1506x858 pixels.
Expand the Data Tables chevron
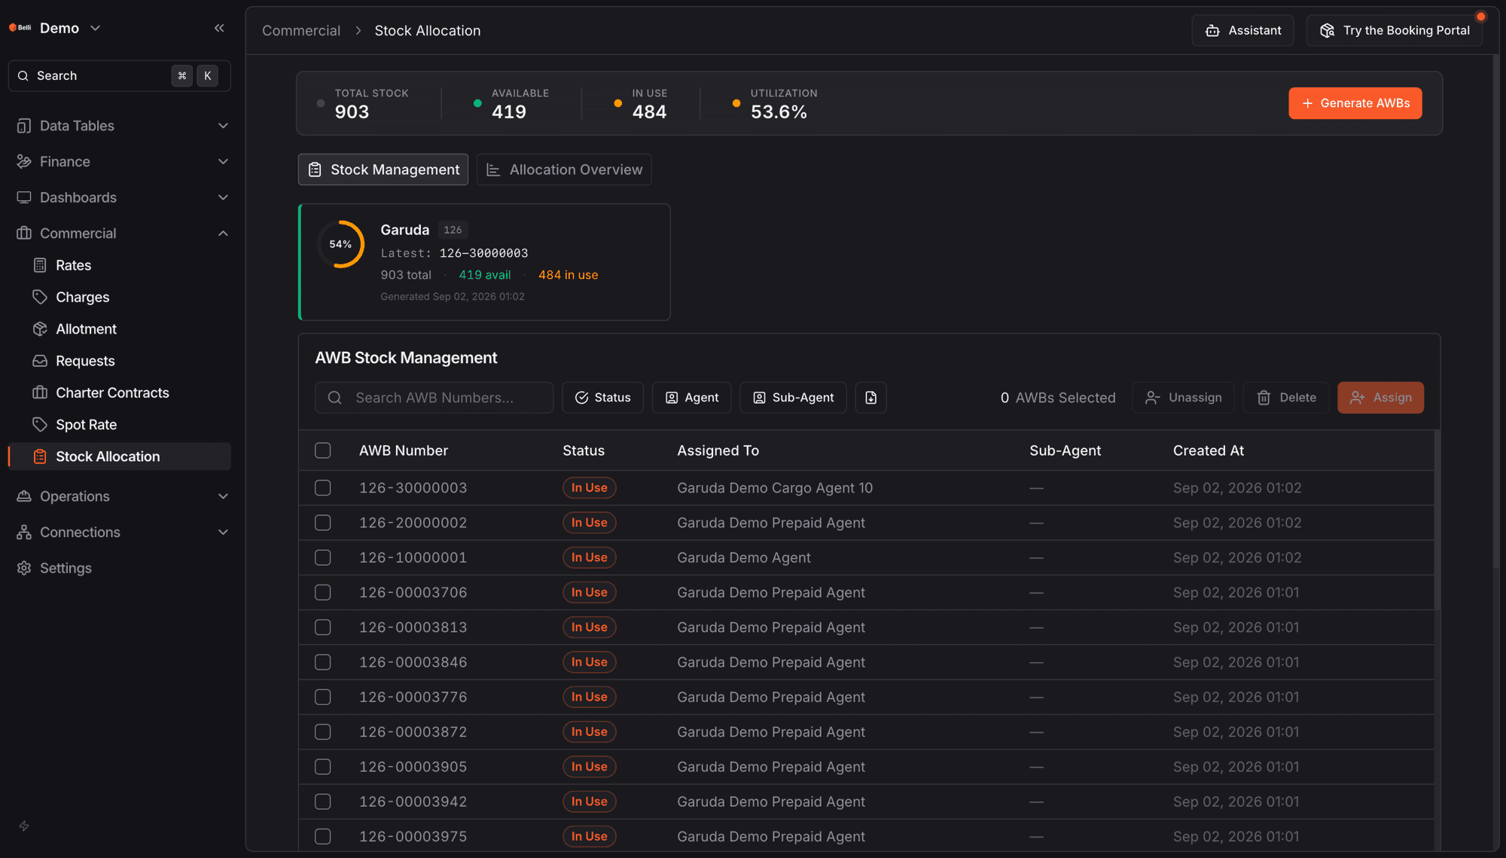pos(223,126)
